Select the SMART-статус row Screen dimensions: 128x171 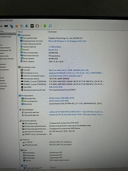37,134
